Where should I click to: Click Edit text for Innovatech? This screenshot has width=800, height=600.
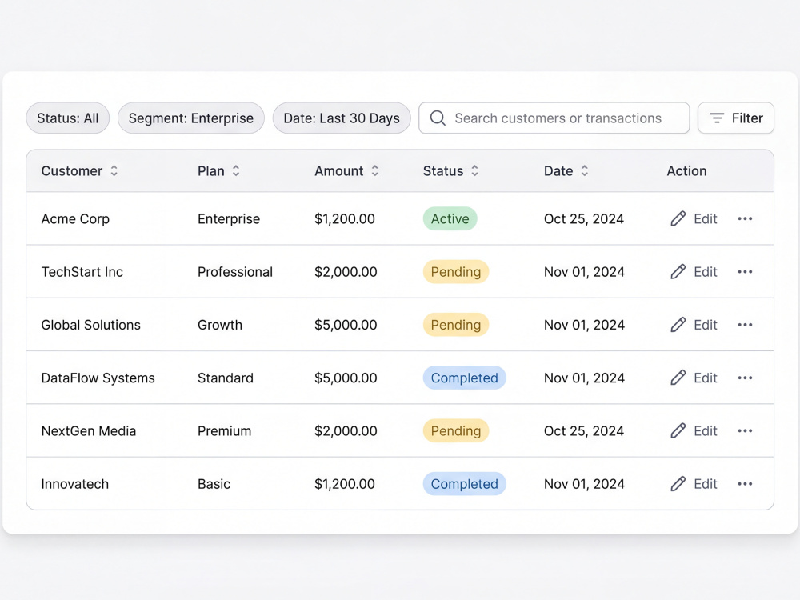tap(705, 484)
